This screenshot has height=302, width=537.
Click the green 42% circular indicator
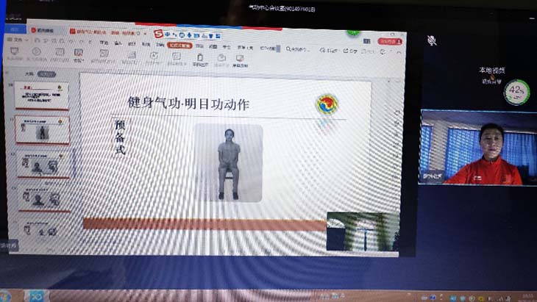click(x=517, y=93)
